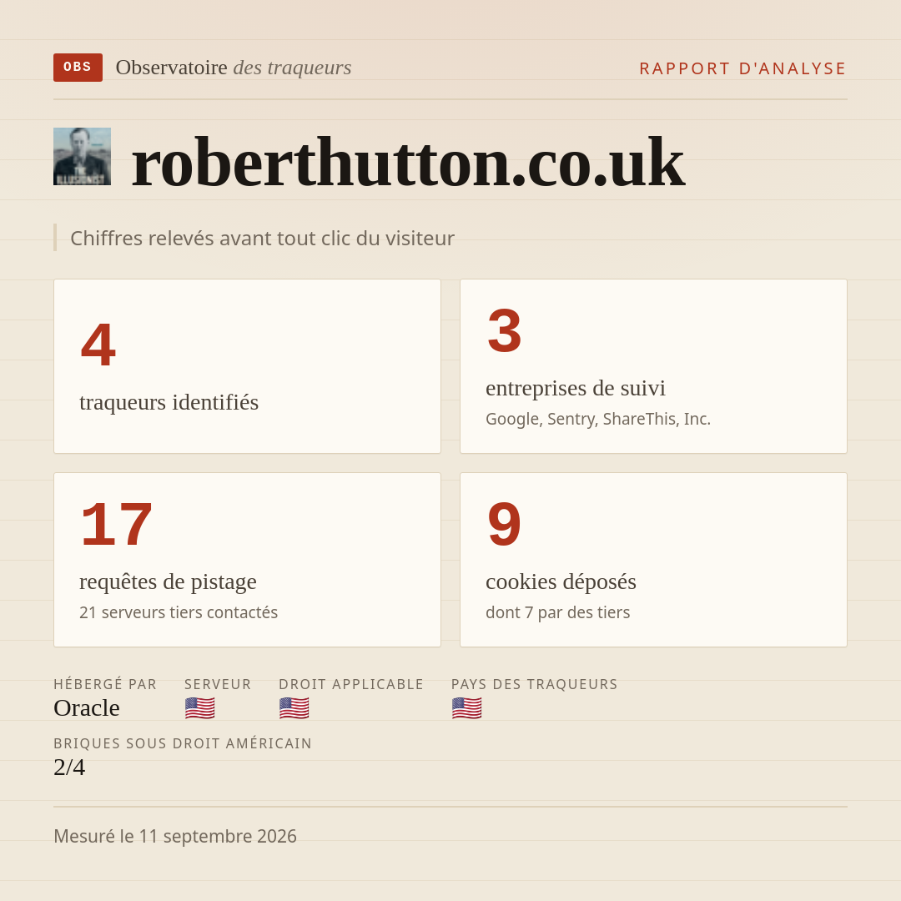Click the Oracle host name
The image size is (901, 901).
pyautogui.click(x=87, y=708)
